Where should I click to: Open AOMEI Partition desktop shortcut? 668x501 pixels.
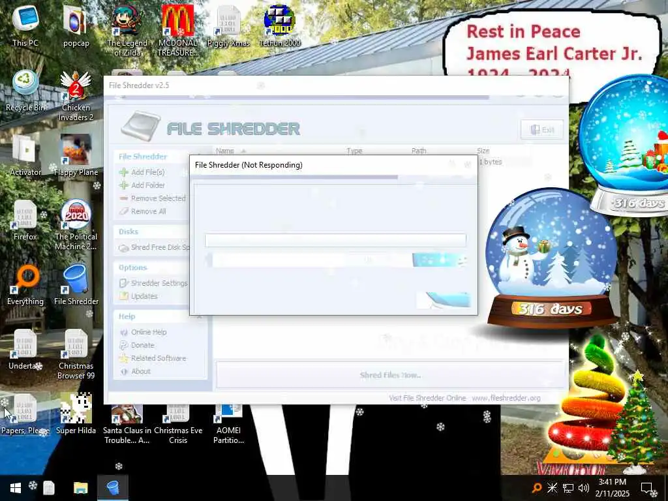[x=228, y=424]
